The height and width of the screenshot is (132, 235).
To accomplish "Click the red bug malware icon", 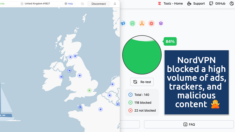I will 151,24.
